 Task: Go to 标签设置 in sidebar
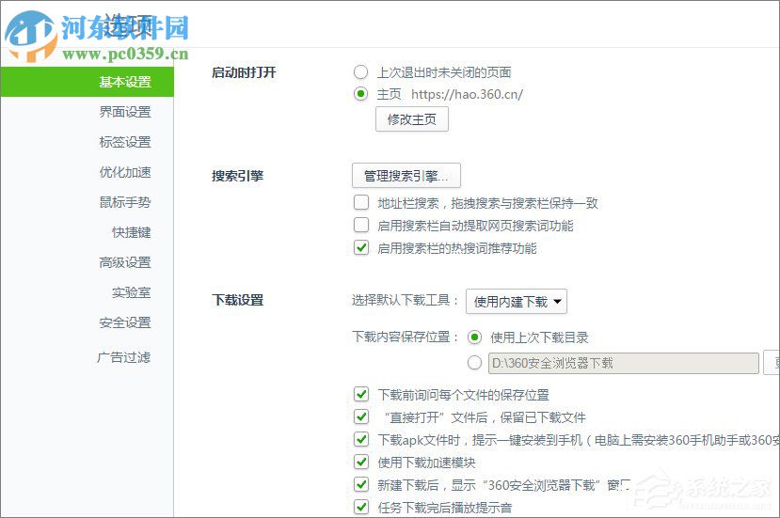125,142
